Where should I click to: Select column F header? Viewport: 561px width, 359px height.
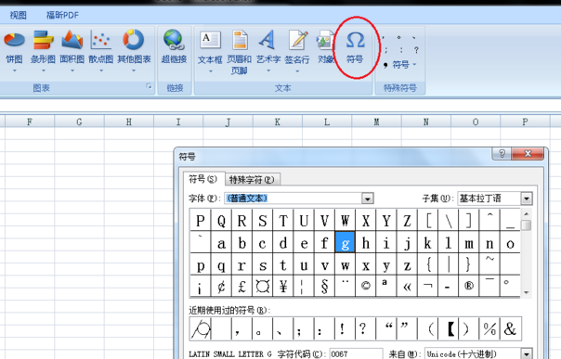coord(30,122)
